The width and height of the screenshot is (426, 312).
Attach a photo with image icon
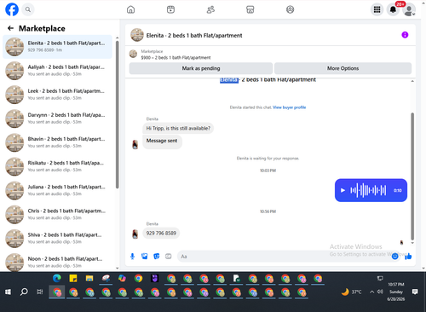[145, 257]
